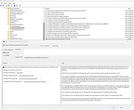134x110 pixels.
Task: Maximize the Require additional authentication dialog
Action: pyautogui.click(x=127, y=41)
